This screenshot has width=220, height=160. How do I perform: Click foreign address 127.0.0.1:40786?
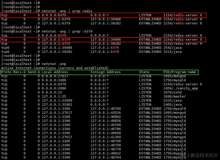point(105,129)
